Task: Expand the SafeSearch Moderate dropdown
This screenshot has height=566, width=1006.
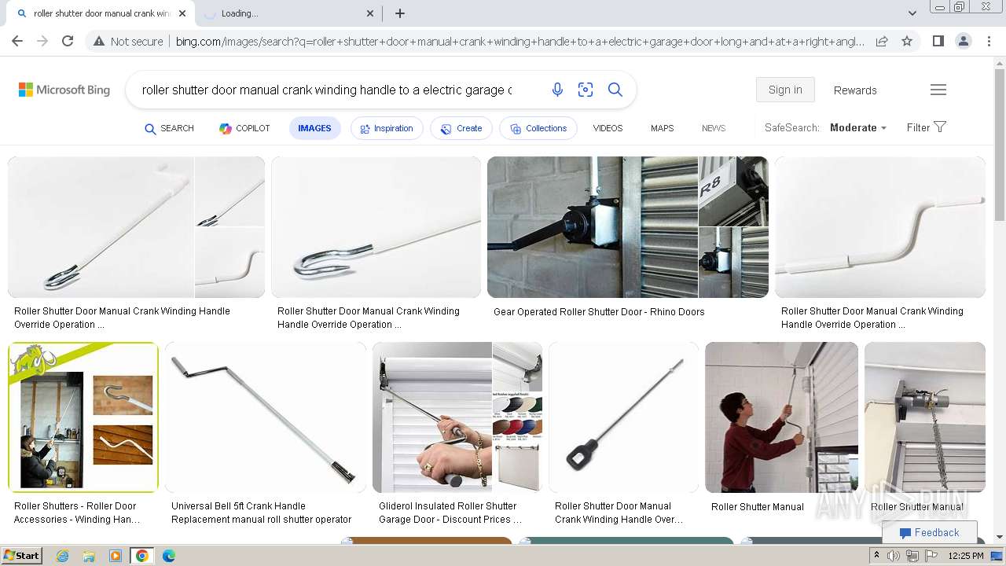Action: click(x=858, y=127)
